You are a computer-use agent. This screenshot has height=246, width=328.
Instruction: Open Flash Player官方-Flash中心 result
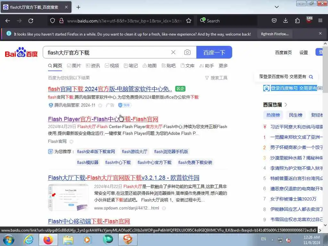pos(103,119)
